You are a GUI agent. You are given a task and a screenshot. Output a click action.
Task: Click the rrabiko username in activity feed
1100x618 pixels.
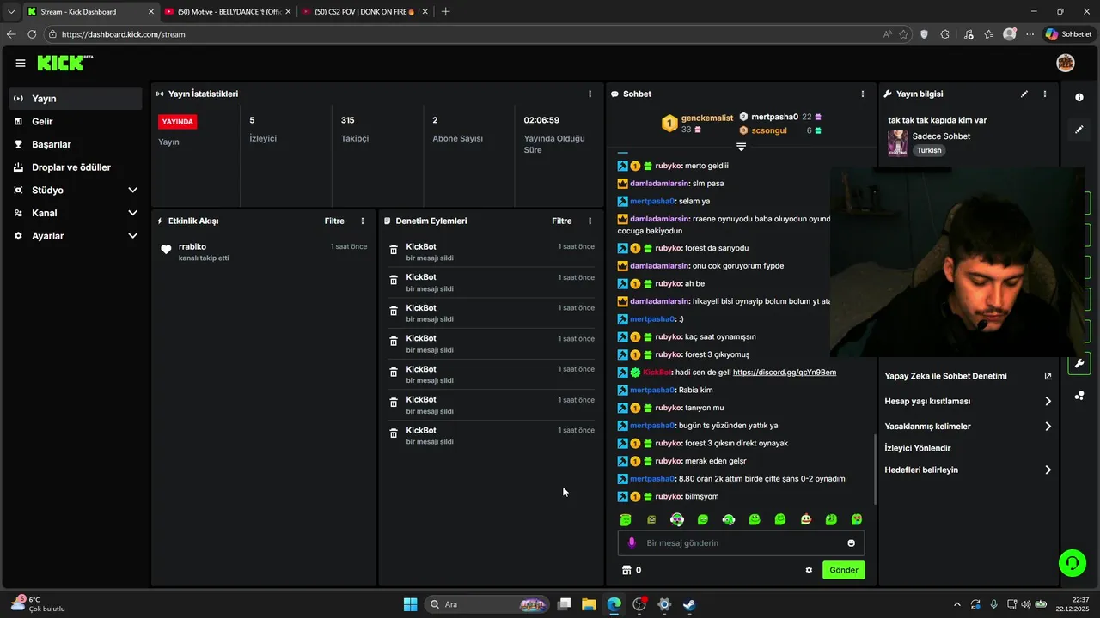[192, 246]
